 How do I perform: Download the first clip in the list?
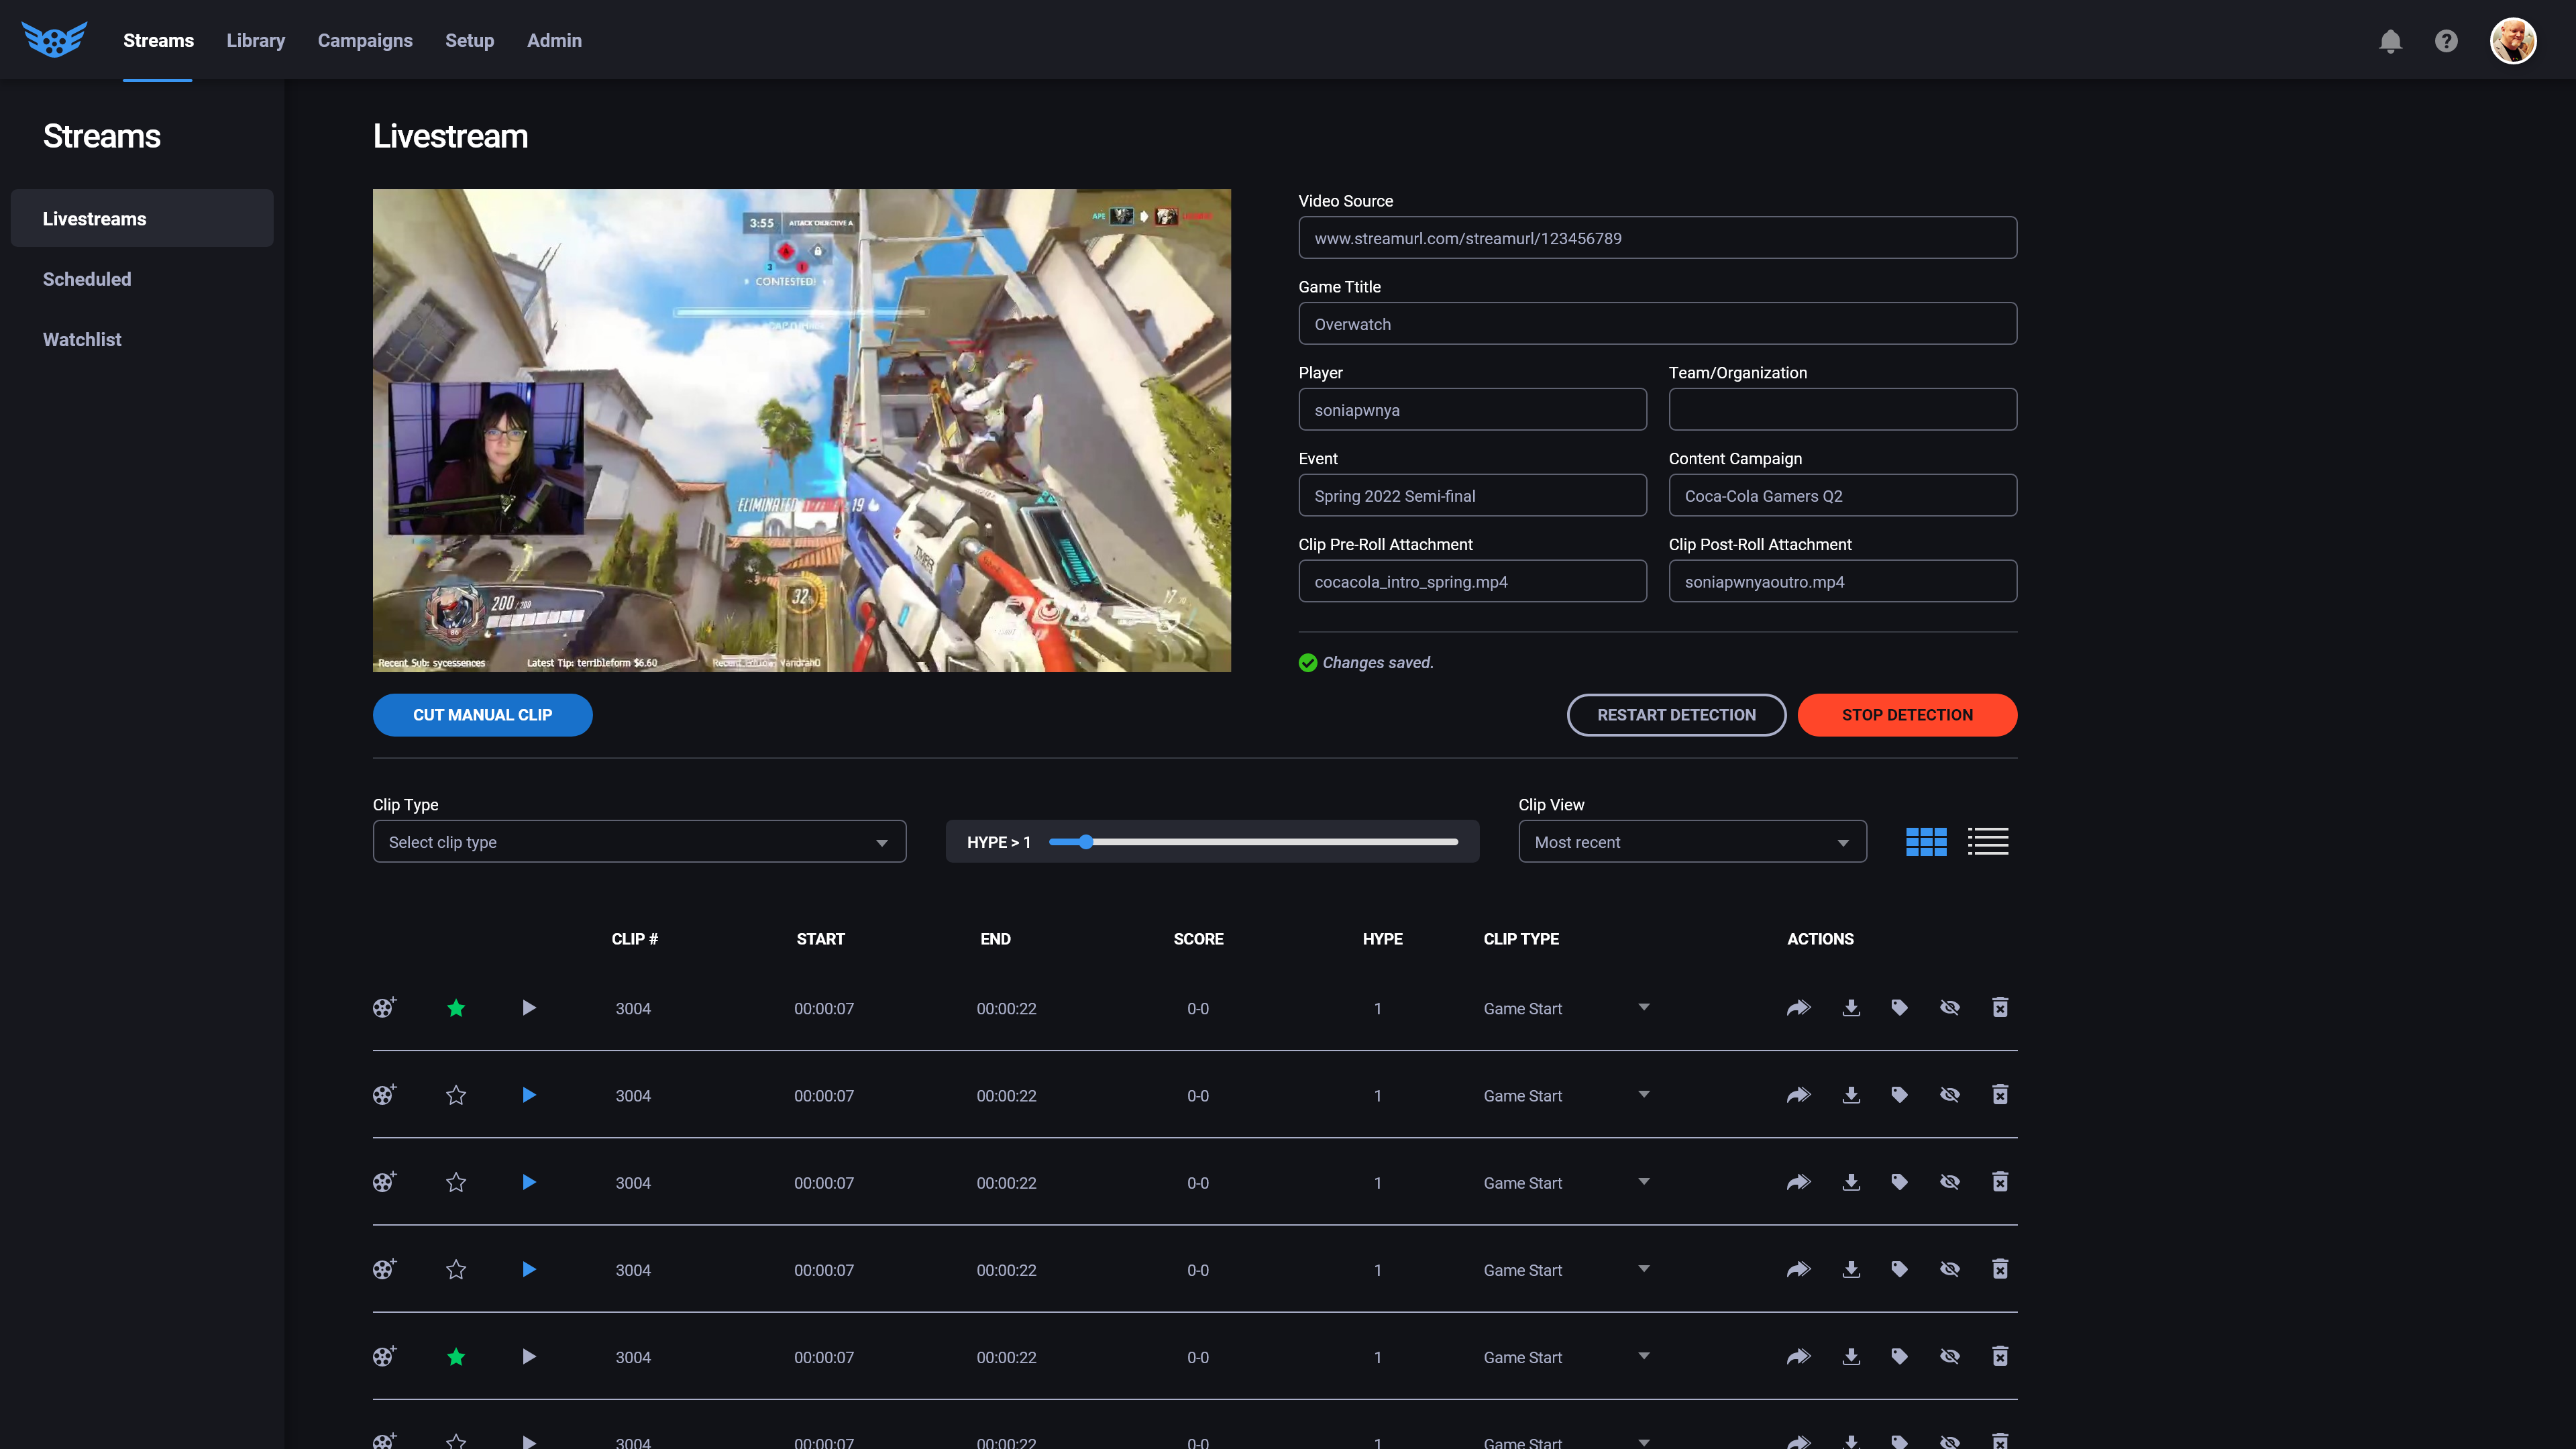[1851, 1008]
